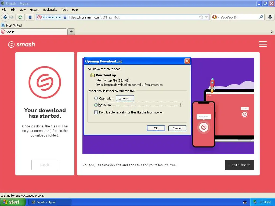This screenshot has height=206, width=275.
Task: Click the 6:23 AM clock
Action: 265,202
